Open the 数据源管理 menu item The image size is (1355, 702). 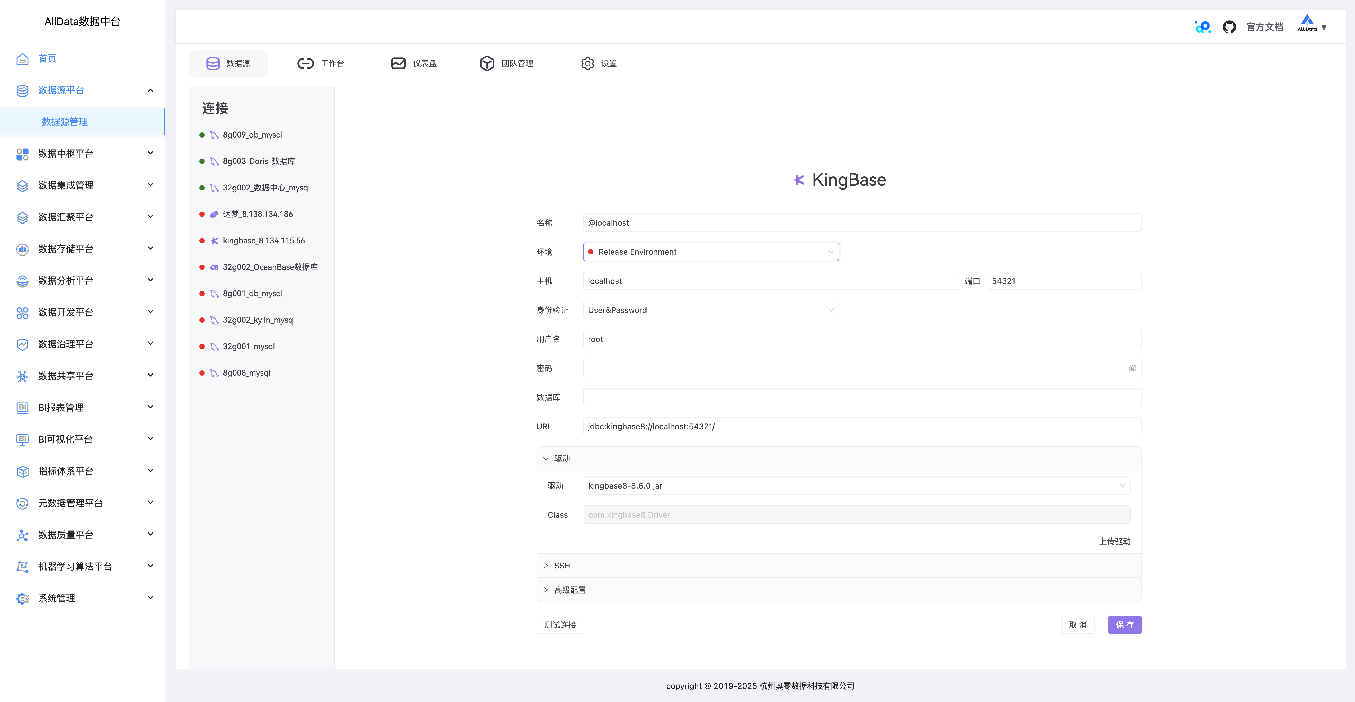82,122
